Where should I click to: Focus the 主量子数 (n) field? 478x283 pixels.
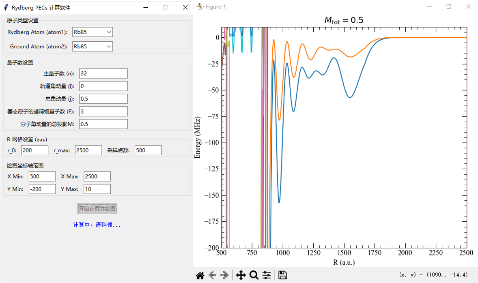point(103,73)
